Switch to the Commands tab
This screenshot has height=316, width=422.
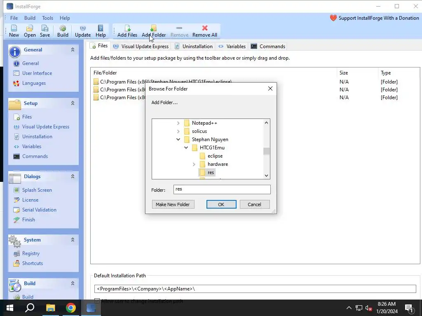point(268,46)
